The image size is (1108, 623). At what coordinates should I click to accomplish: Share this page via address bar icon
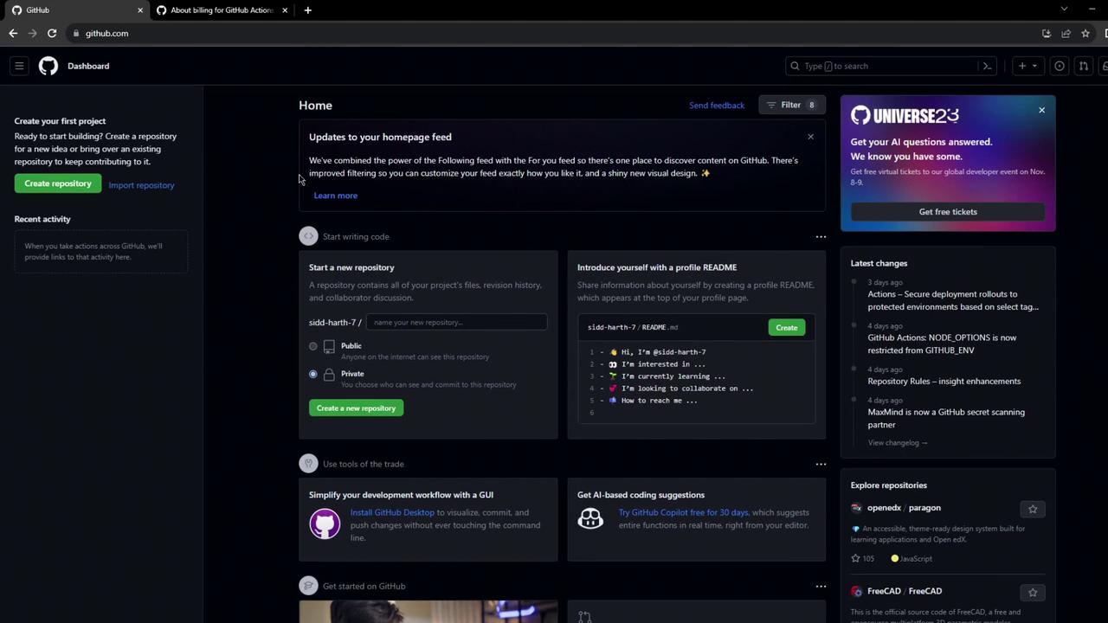click(x=1066, y=34)
